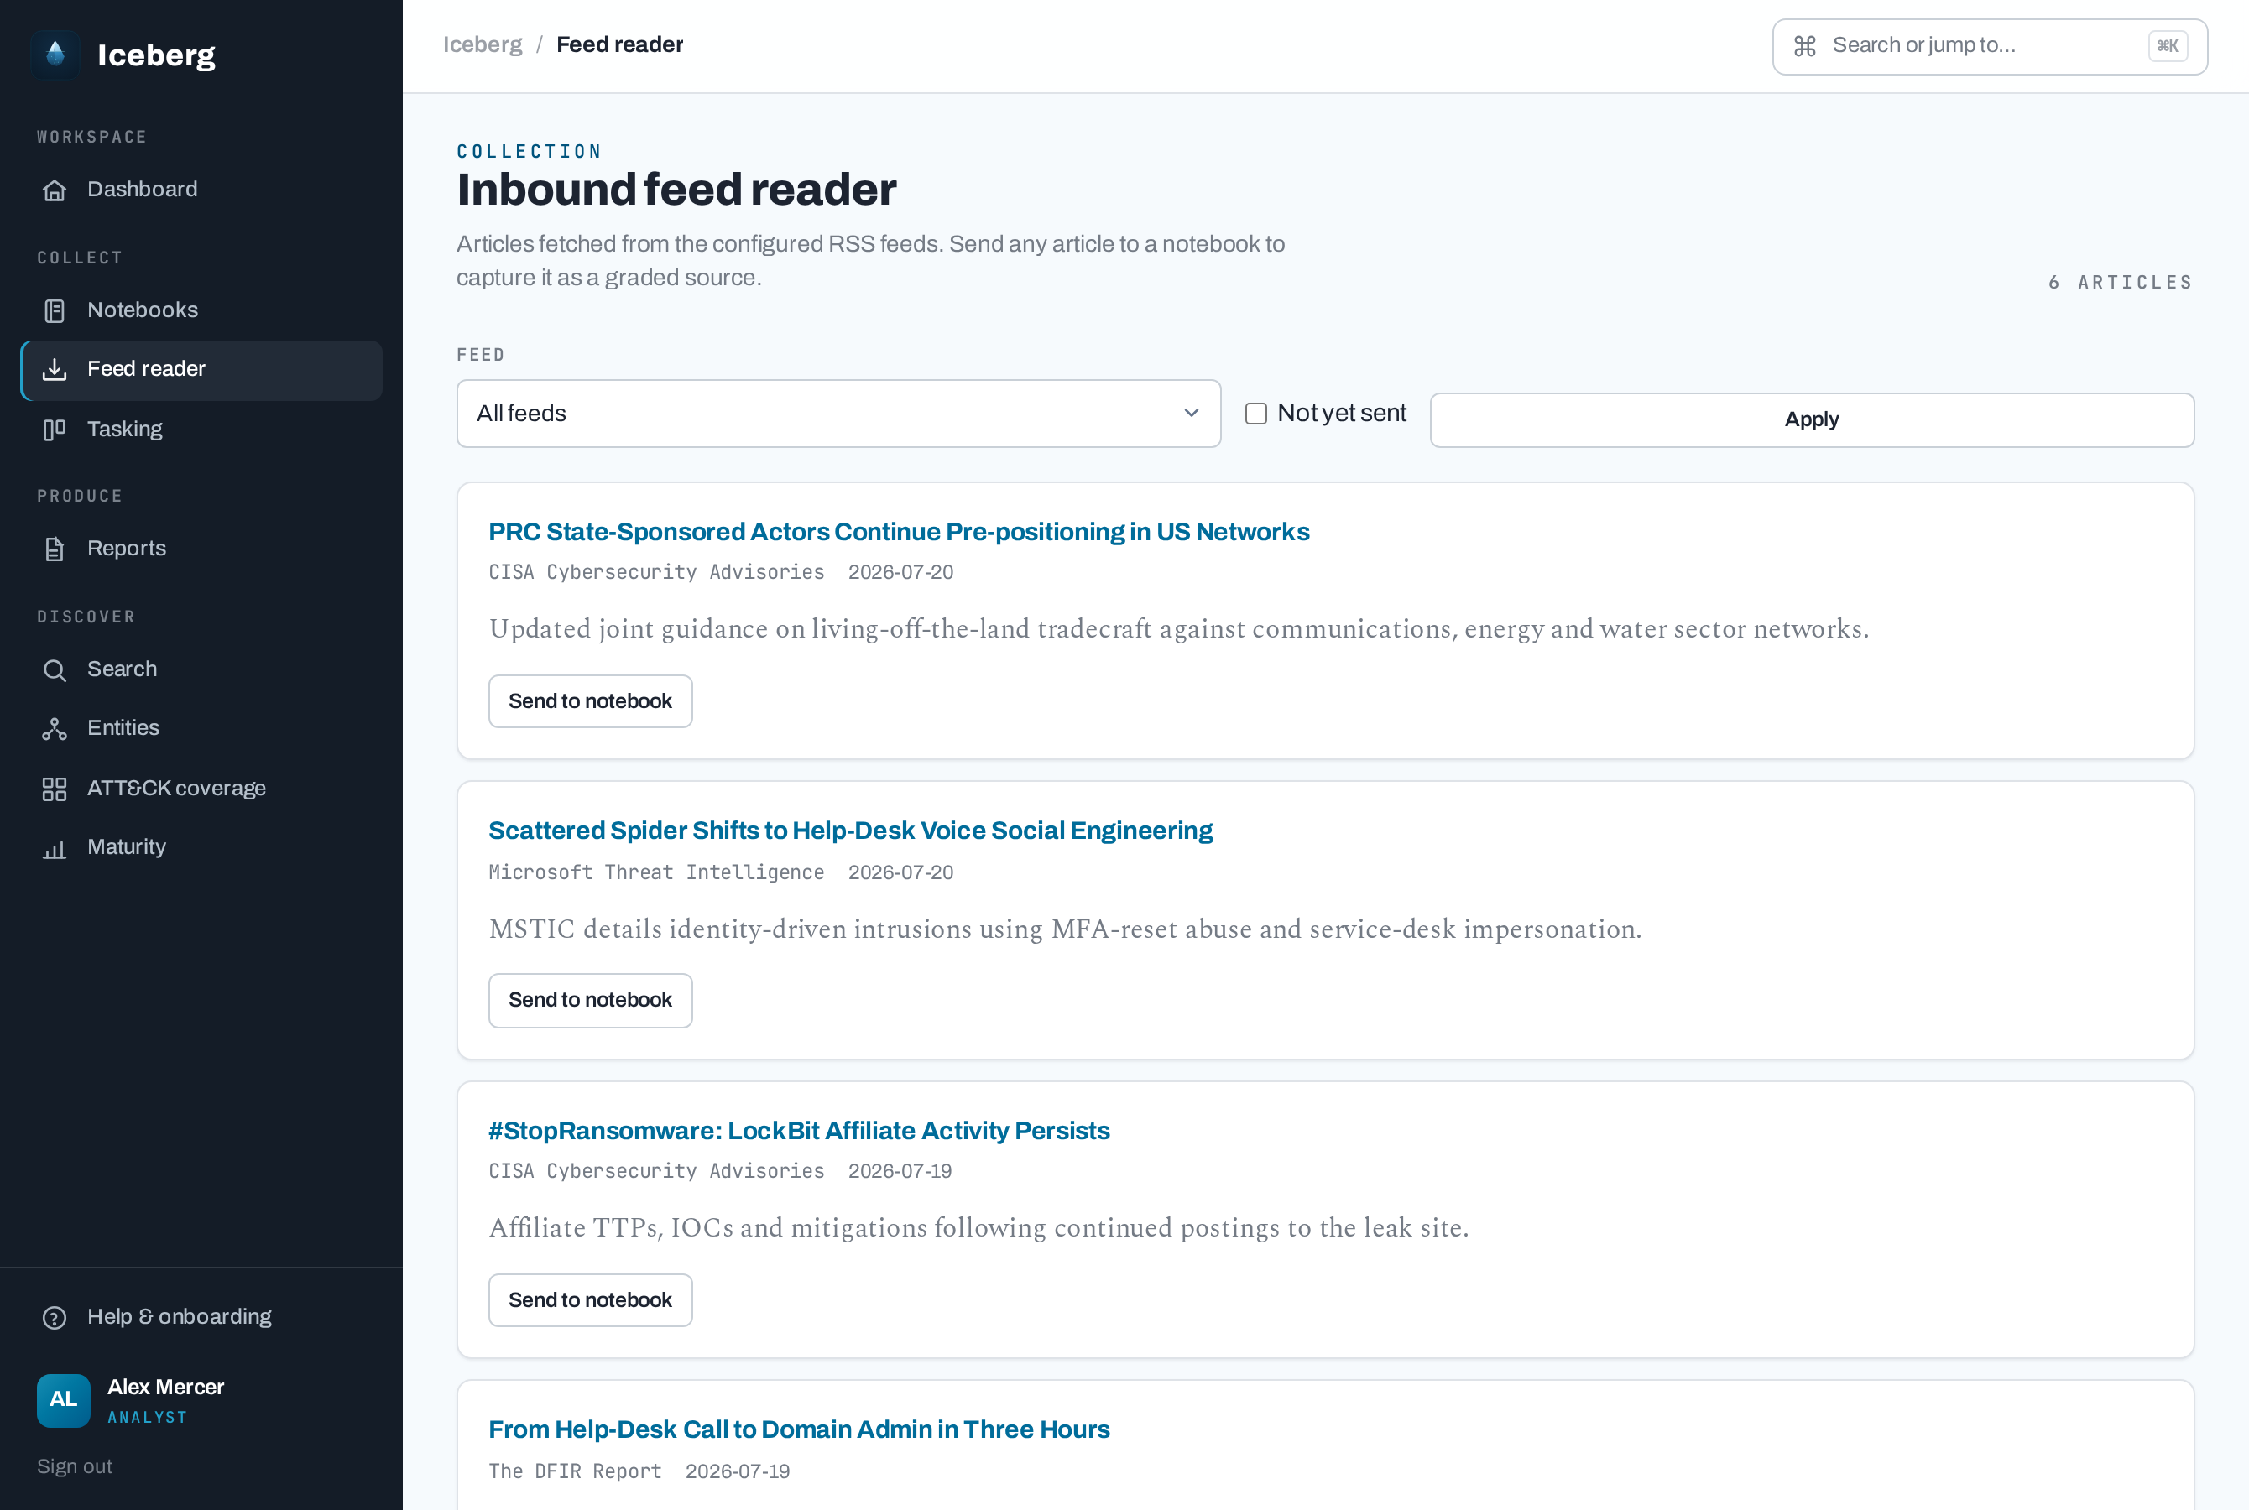Viewport: 2249px width, 1510px height.
Task: Click the Feed reader download icon
Action: [x=55, y=370]
